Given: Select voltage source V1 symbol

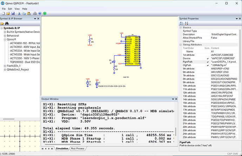Looking at the screenshot, I should point(88,83).
